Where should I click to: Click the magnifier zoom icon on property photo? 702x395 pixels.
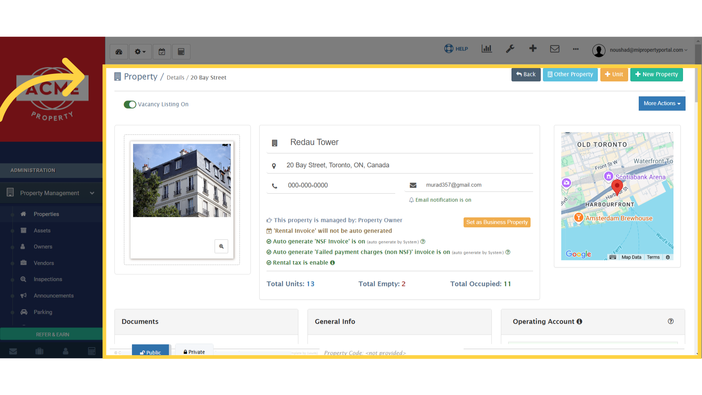point(221,247)
